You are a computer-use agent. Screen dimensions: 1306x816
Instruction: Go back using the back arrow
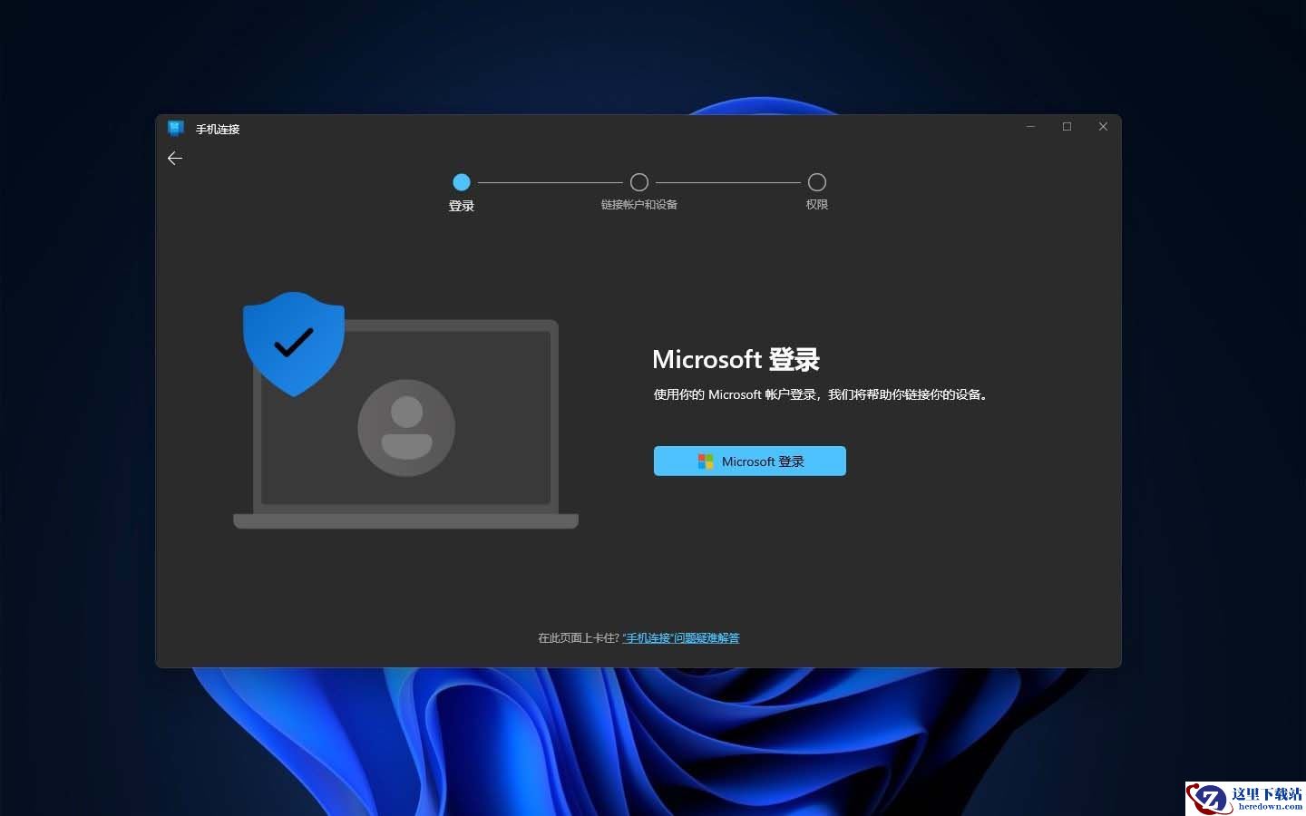[175, 158]
